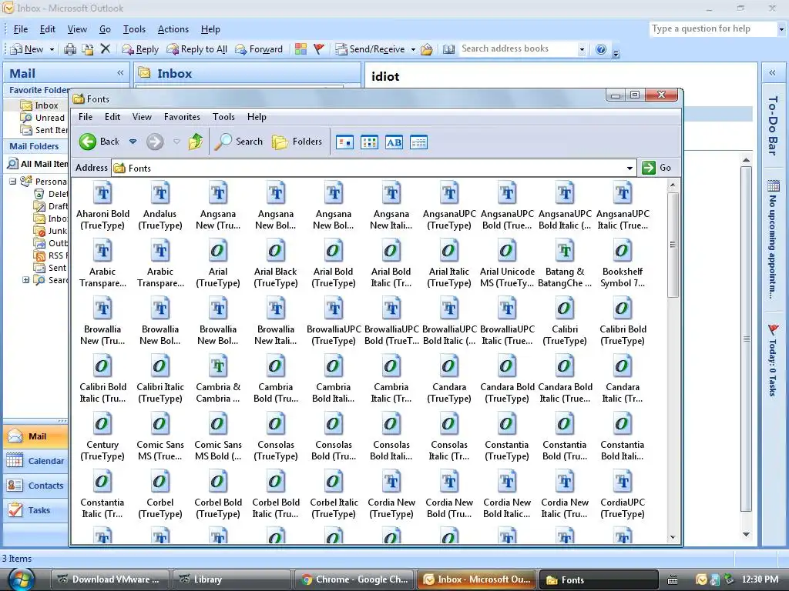789x591 pixels.
Task: Switch to Download VMware taskbar button
Action: coord(109,579)
